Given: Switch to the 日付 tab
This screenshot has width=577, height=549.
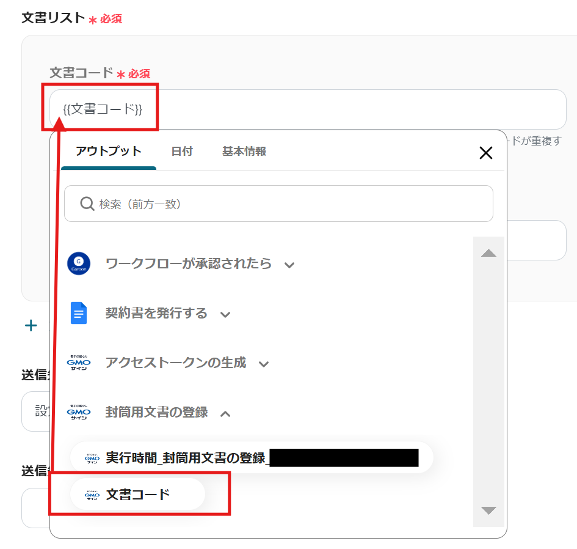Looking at the screenshot, I should pyautogui.click(x=182, y=151).
